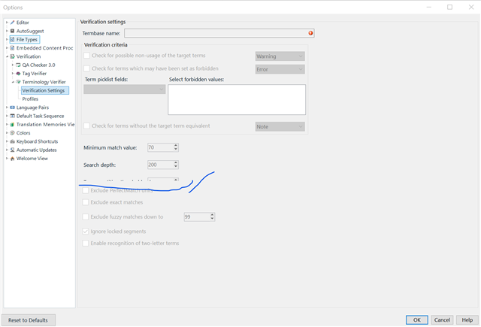The width and height of the screenshot is (481, 327).
Task: Expand the Language Pairs node
Action: [7, 107]
